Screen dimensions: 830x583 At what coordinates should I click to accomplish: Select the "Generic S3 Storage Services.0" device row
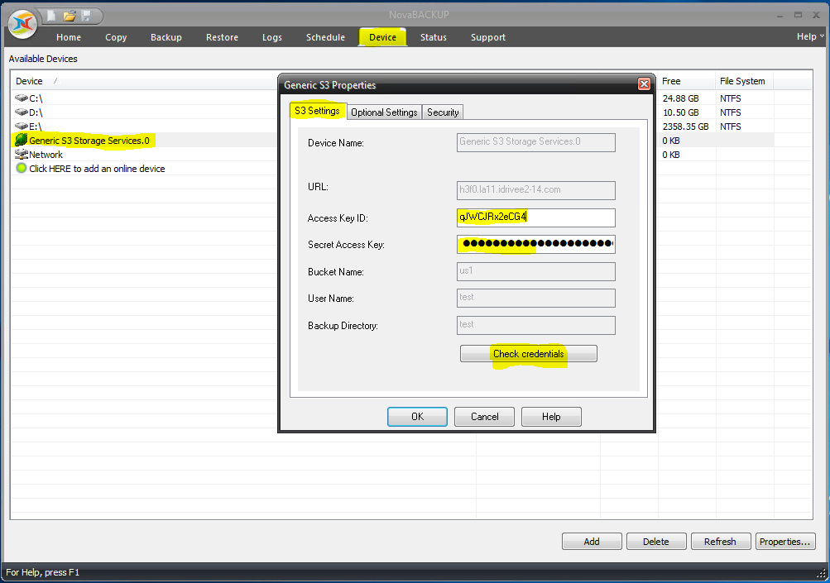89,141
